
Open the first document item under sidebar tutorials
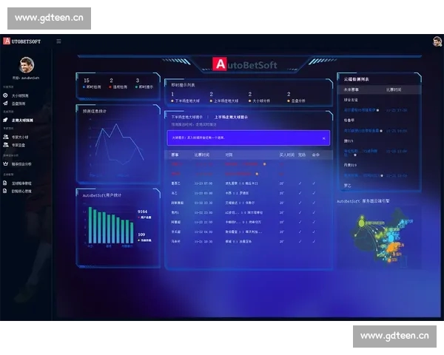22,183
